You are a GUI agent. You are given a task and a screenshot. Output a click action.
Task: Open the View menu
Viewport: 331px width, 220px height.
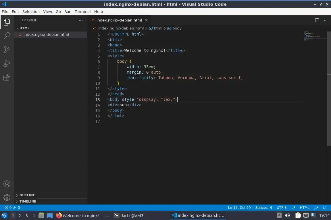pyautogui.click(x=47, y=11)
